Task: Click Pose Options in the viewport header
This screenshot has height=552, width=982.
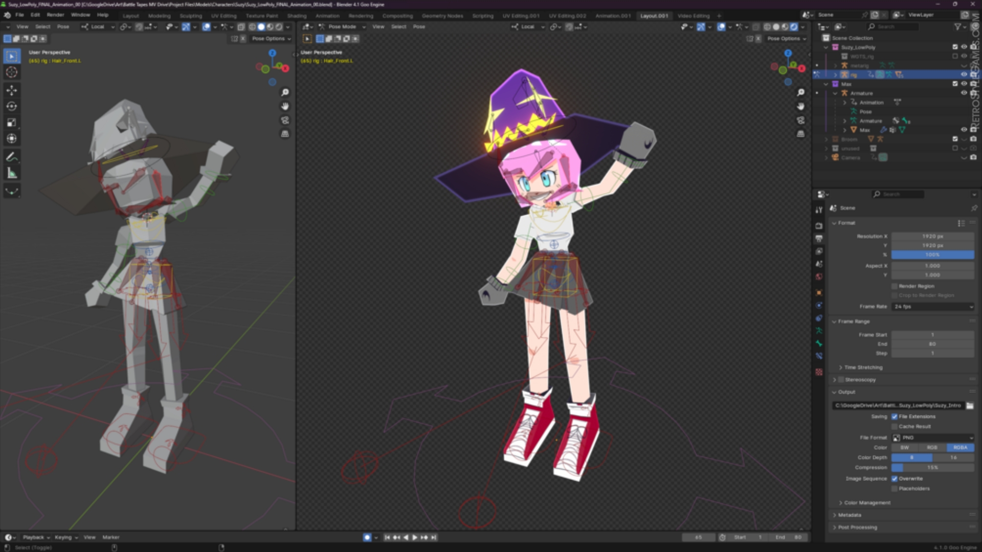Action: 270,38
